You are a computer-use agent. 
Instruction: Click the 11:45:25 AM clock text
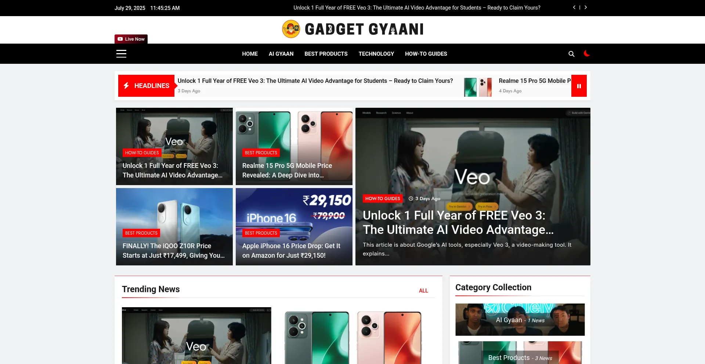pos(165,8)
